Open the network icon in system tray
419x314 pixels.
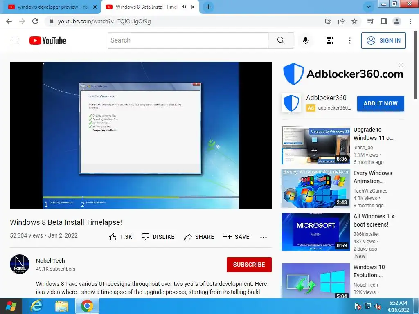click(368, 306)
